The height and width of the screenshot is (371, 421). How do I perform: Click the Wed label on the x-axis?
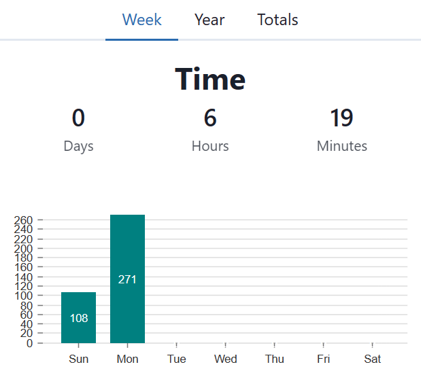click(226, 359)
